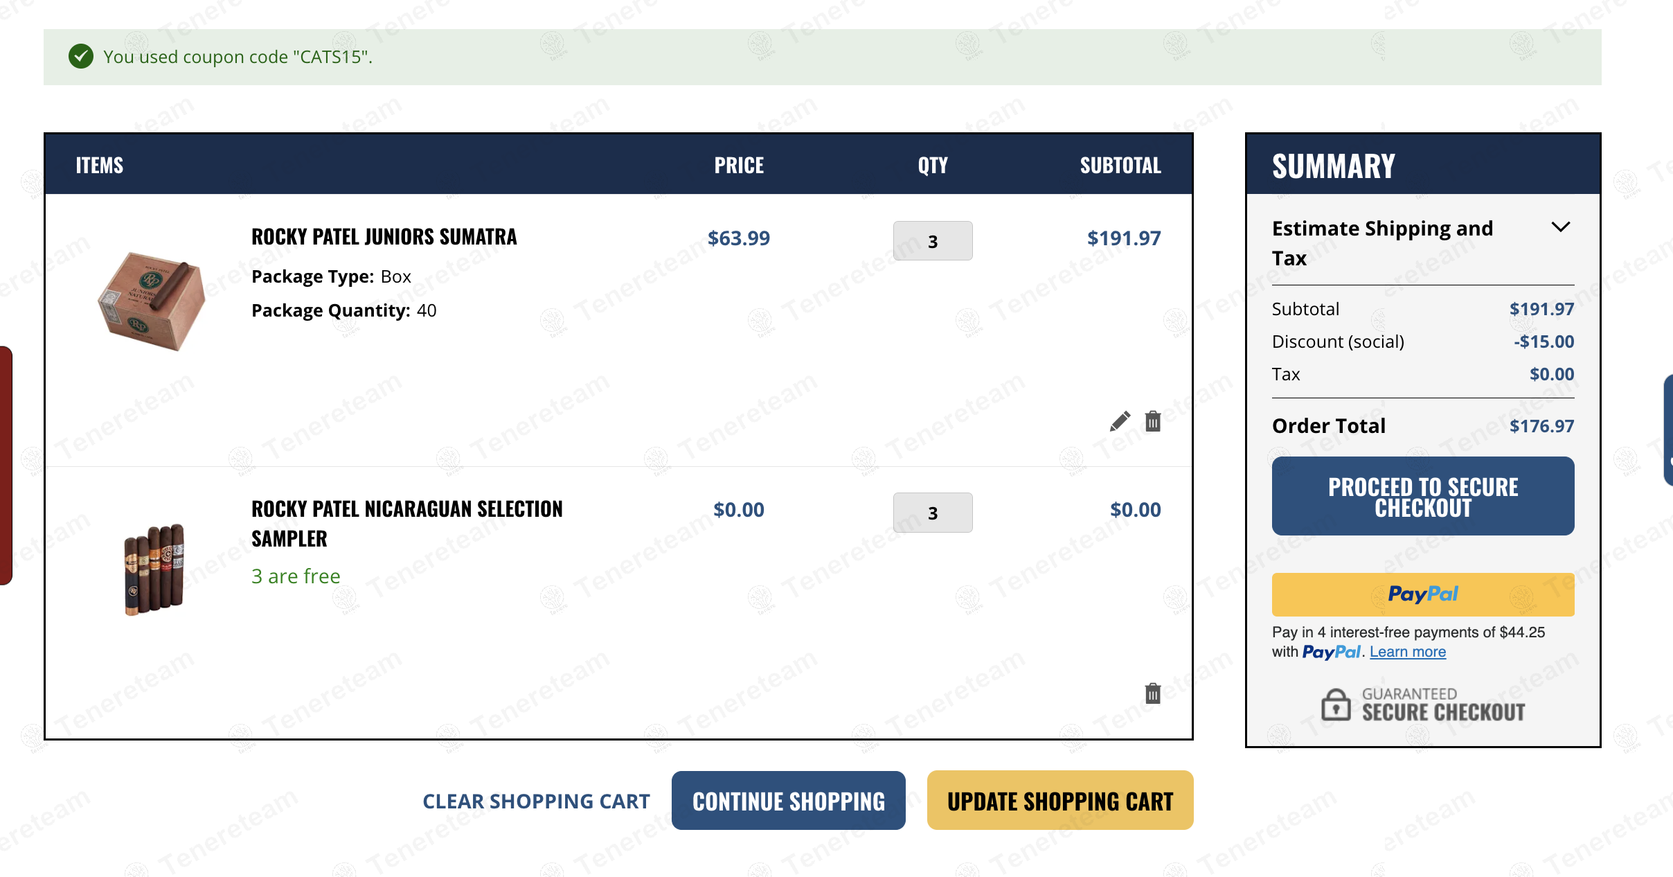Follow the PayPal Learn more link
This screenshot has width=1673, height=877.
[1407, 652]
